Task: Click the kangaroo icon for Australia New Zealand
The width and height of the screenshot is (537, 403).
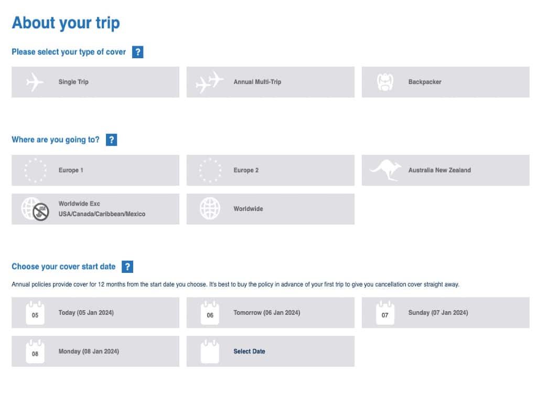Action: click(x=385, y=170)
